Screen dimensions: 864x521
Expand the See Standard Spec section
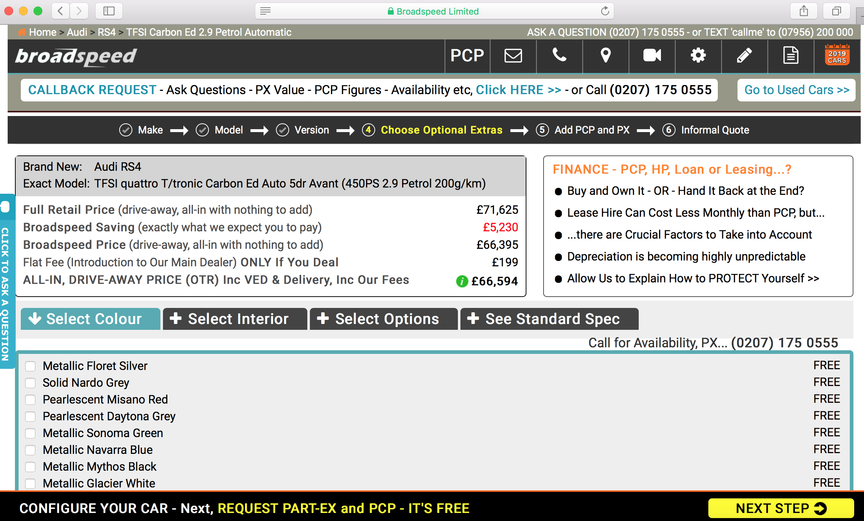click(549, 319)
